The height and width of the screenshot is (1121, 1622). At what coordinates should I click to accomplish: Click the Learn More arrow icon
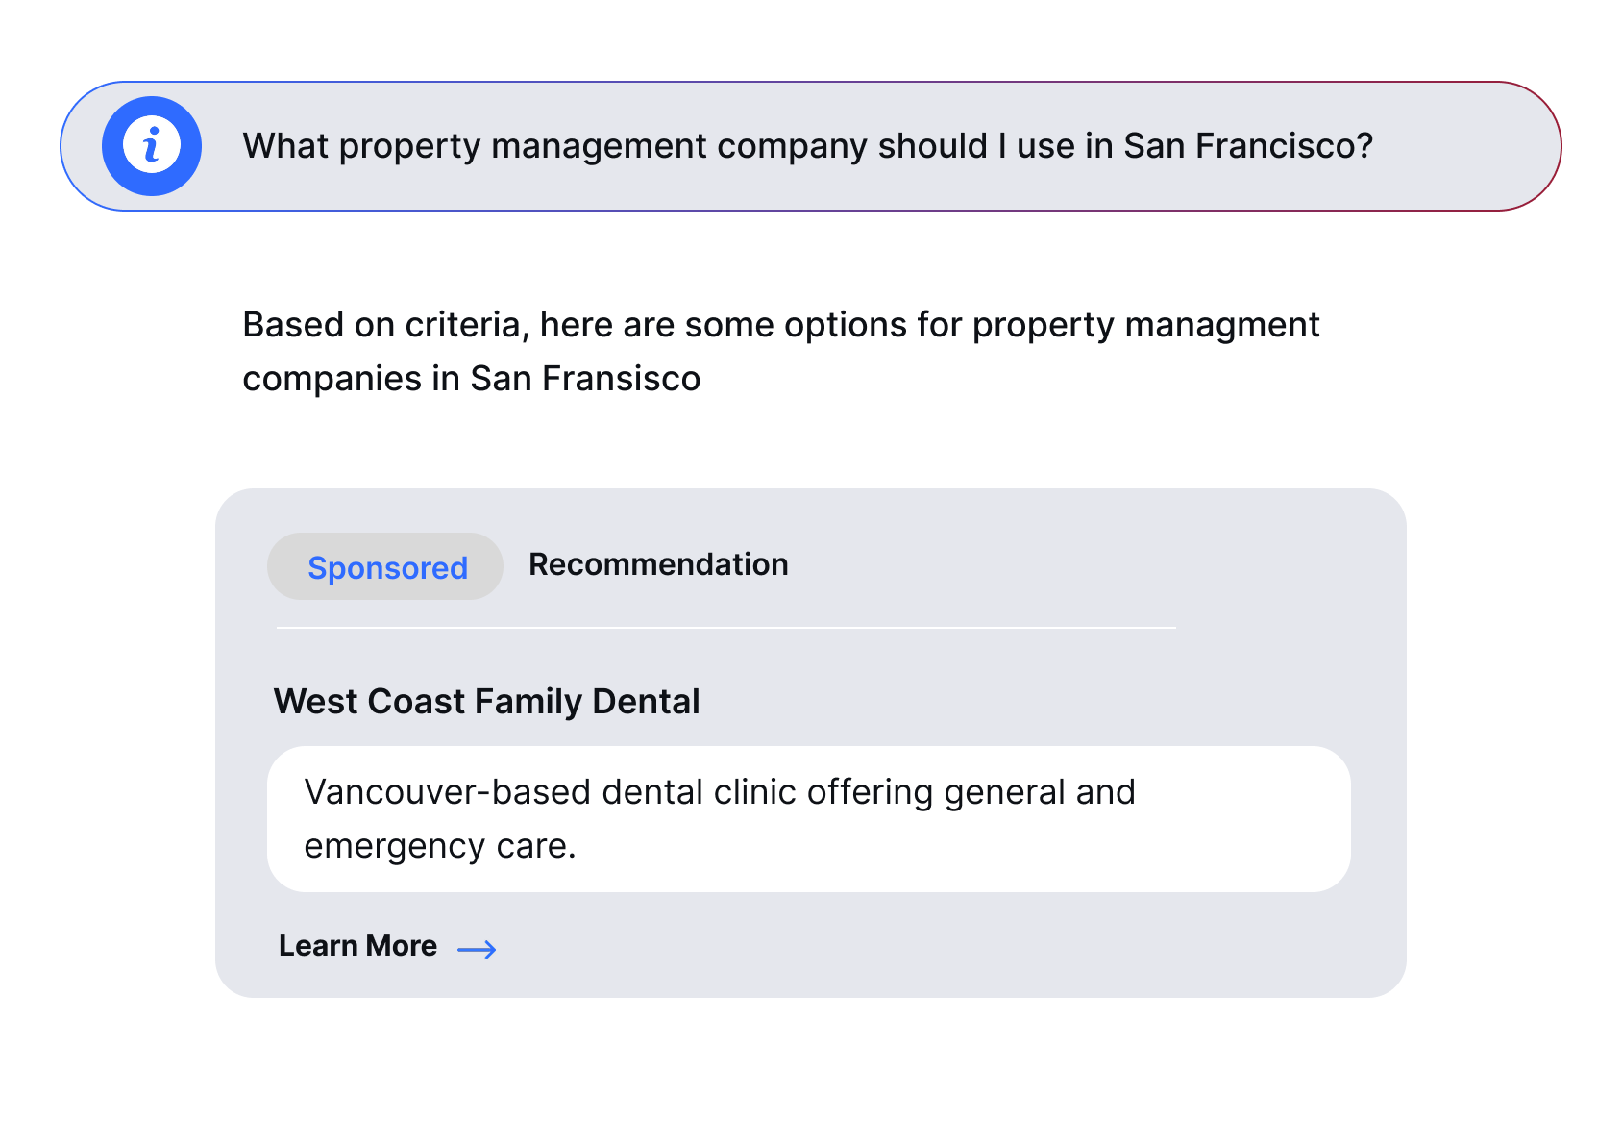pos(477,950)
